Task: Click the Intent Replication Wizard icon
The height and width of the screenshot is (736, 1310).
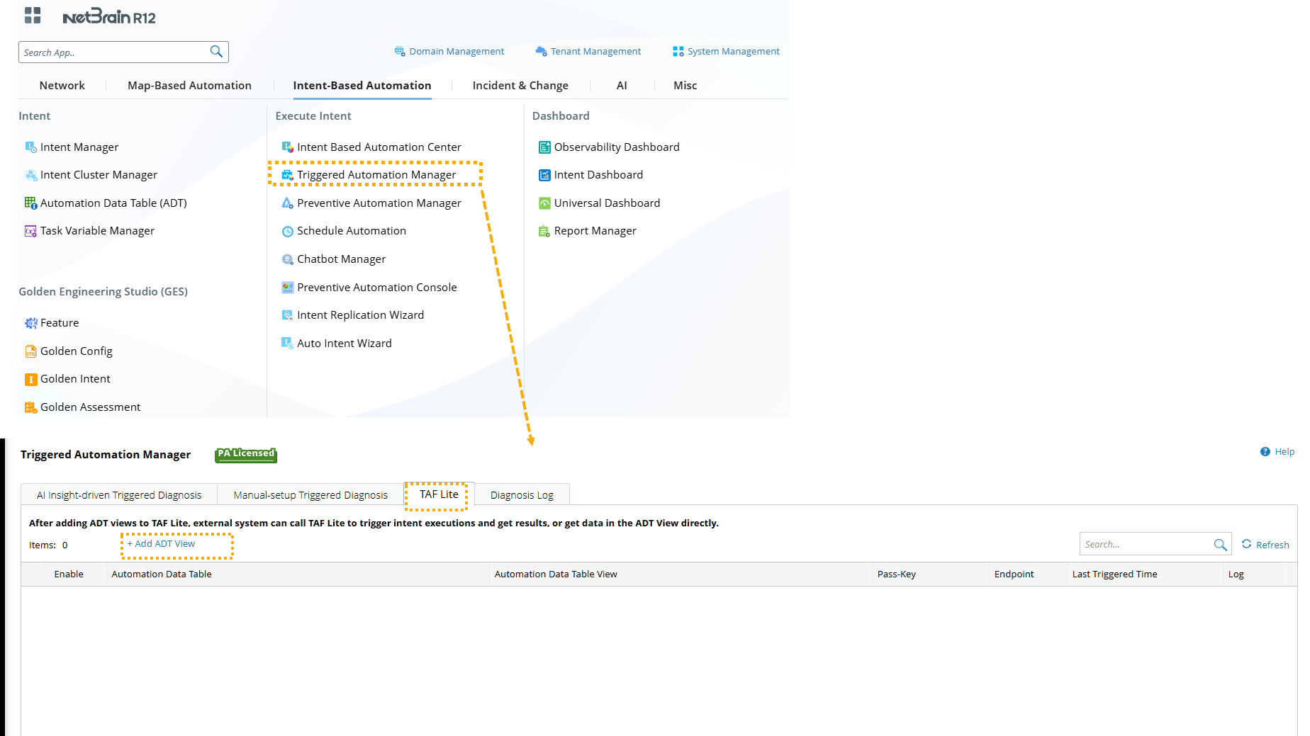Action: coord(288,315)
